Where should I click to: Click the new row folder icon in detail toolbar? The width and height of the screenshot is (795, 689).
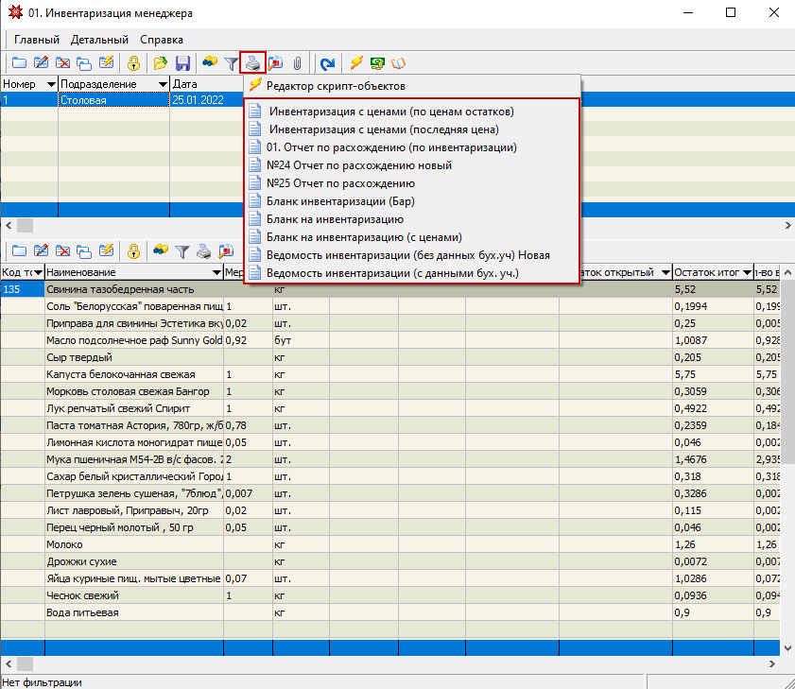tap(19, 251)
